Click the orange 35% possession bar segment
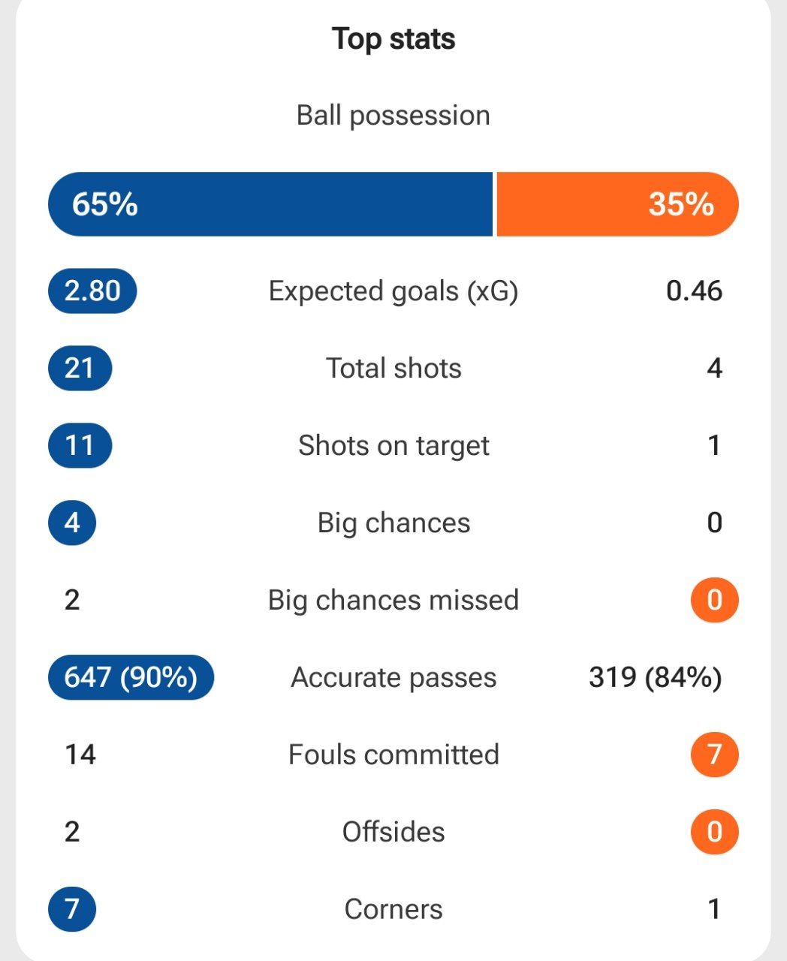787x961 pixels. tap(617, 204)
